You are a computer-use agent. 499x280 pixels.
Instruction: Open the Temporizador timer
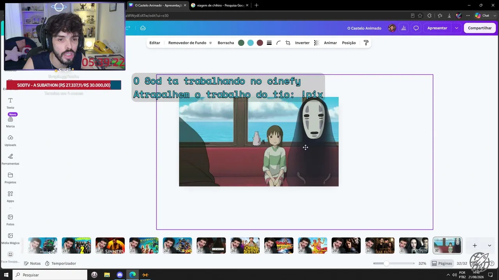click(x=60, y=263)
